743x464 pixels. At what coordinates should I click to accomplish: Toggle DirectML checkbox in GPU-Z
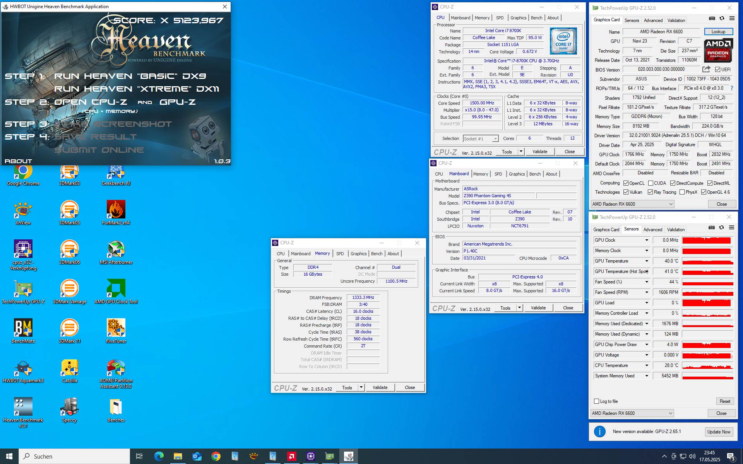click(x=710, y=183)
